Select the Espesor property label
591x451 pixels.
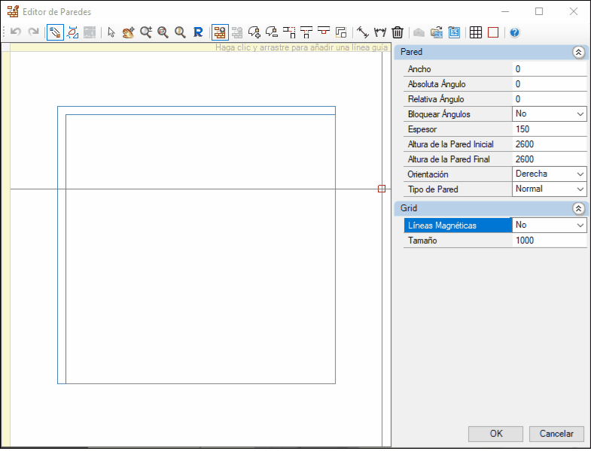(422, 129)
